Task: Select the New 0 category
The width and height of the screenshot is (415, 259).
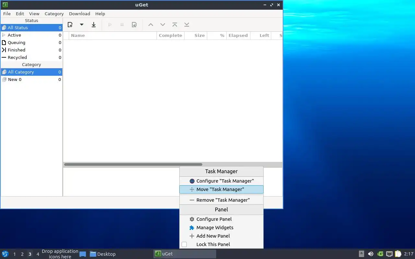Action: coord(31,79)
